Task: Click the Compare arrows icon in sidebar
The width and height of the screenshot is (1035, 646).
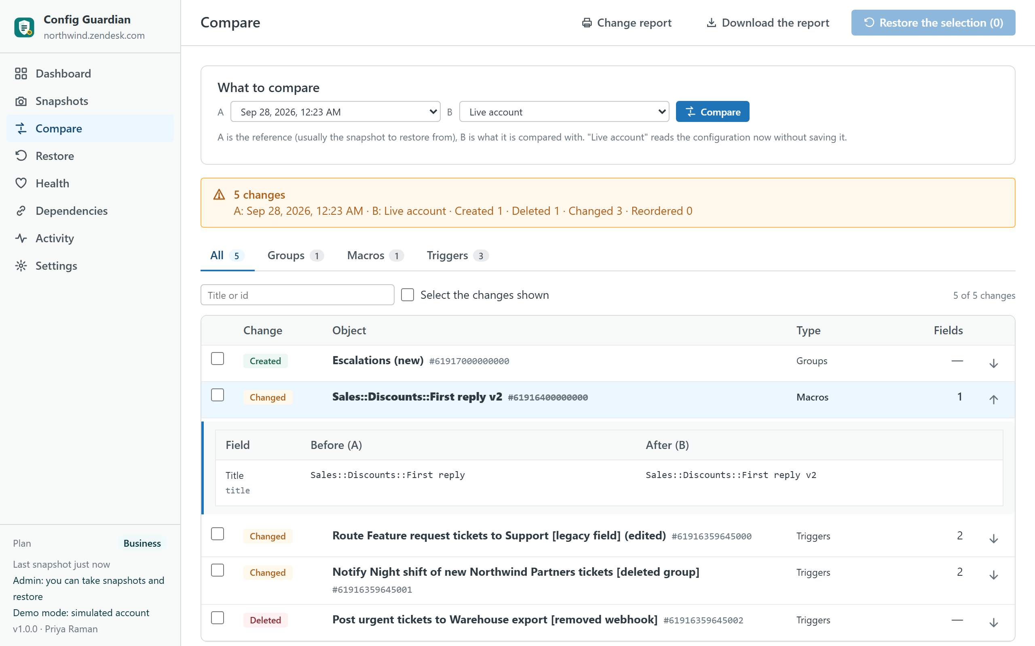Action: [x=21, y=129]
